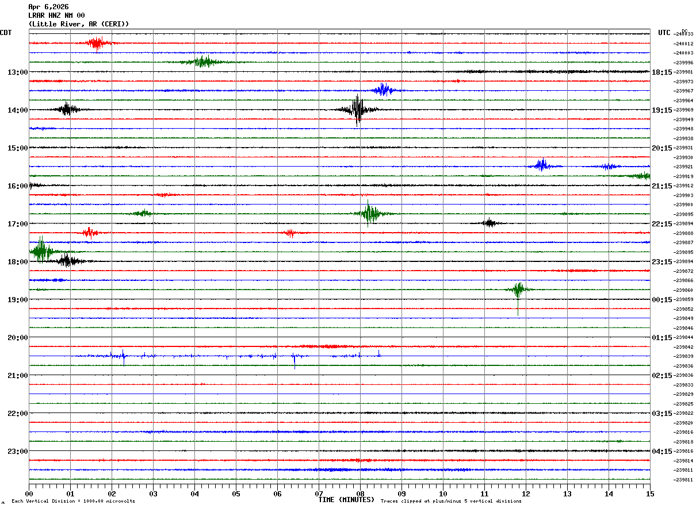
Task: Click minute 00 on the time axis
Action: (29, 493)
